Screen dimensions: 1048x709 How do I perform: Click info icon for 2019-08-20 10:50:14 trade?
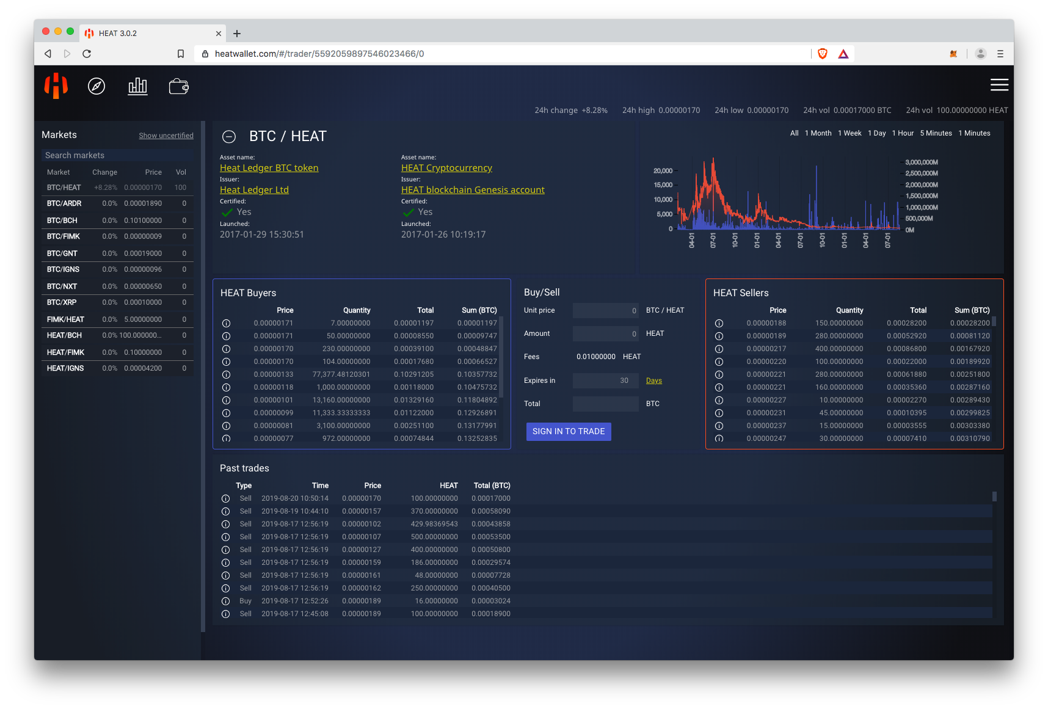tap(225, 498)
